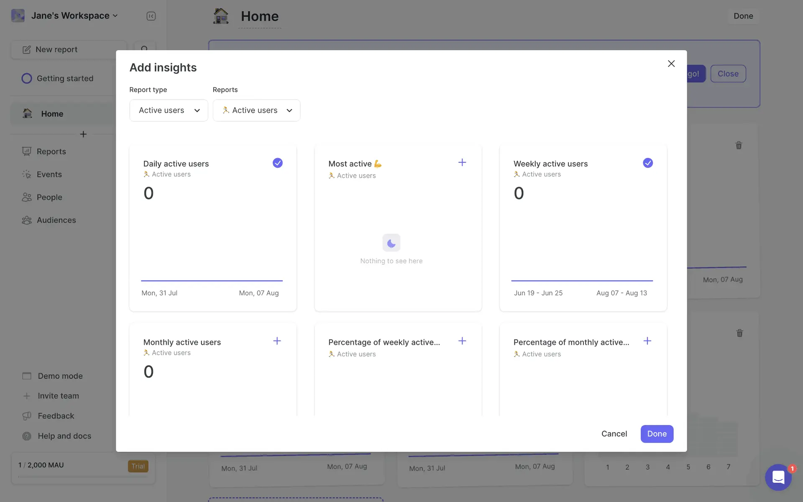Viewport: 803px width, 502px height.
Task: Toggle Demo mode in sidebar
Action: [x=60, y=376]
